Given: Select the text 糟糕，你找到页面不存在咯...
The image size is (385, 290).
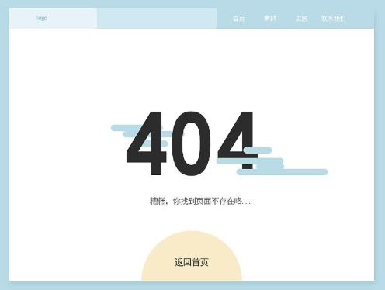Looking at the screenshot, I should [x=200, y=201].
